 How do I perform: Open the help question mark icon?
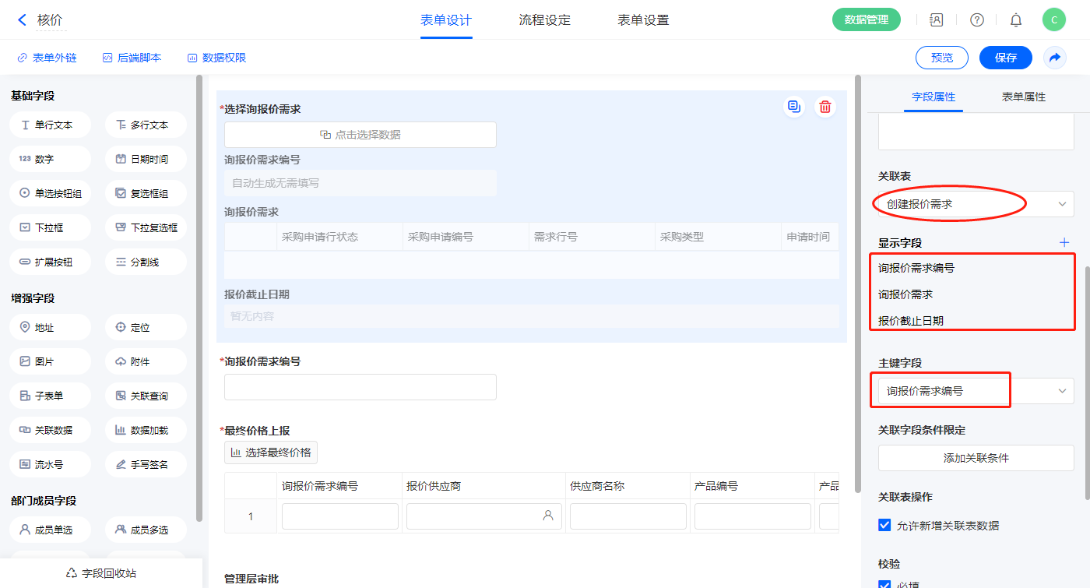pos(976,20)
